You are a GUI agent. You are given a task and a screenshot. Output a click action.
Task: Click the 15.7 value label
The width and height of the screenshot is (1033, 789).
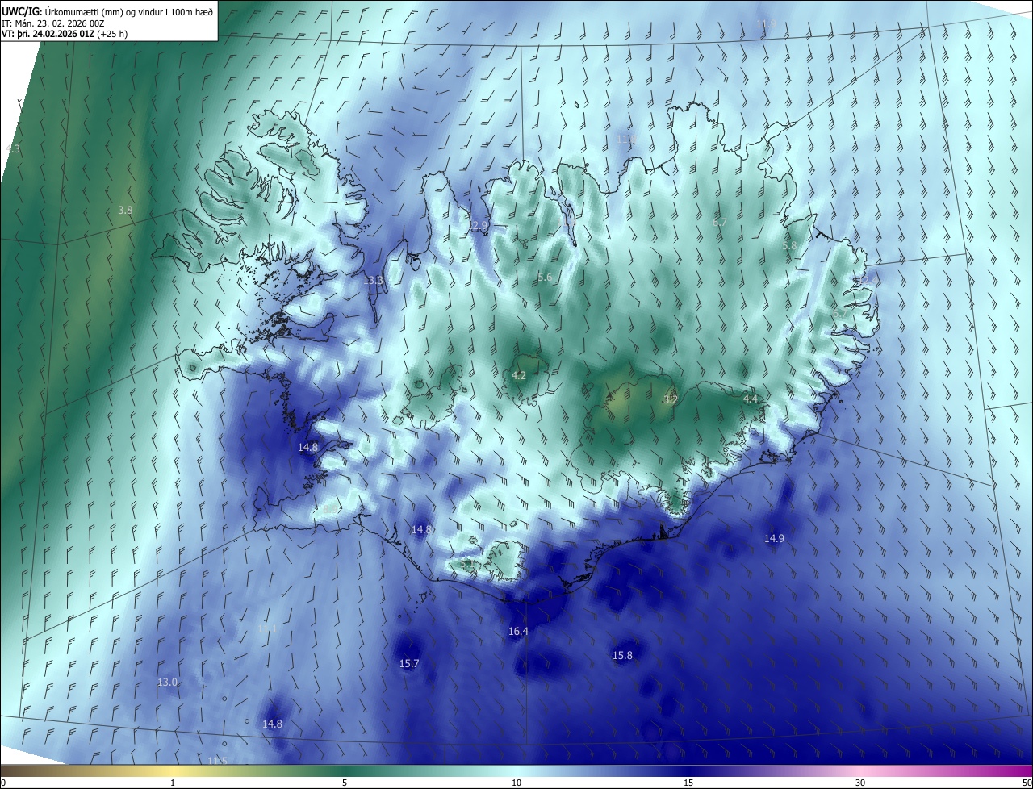[409, 663]
